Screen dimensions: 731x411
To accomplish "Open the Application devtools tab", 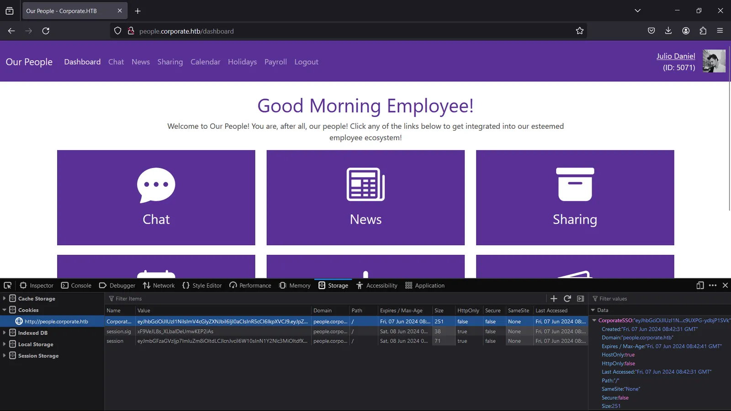I will coord(424,285).
